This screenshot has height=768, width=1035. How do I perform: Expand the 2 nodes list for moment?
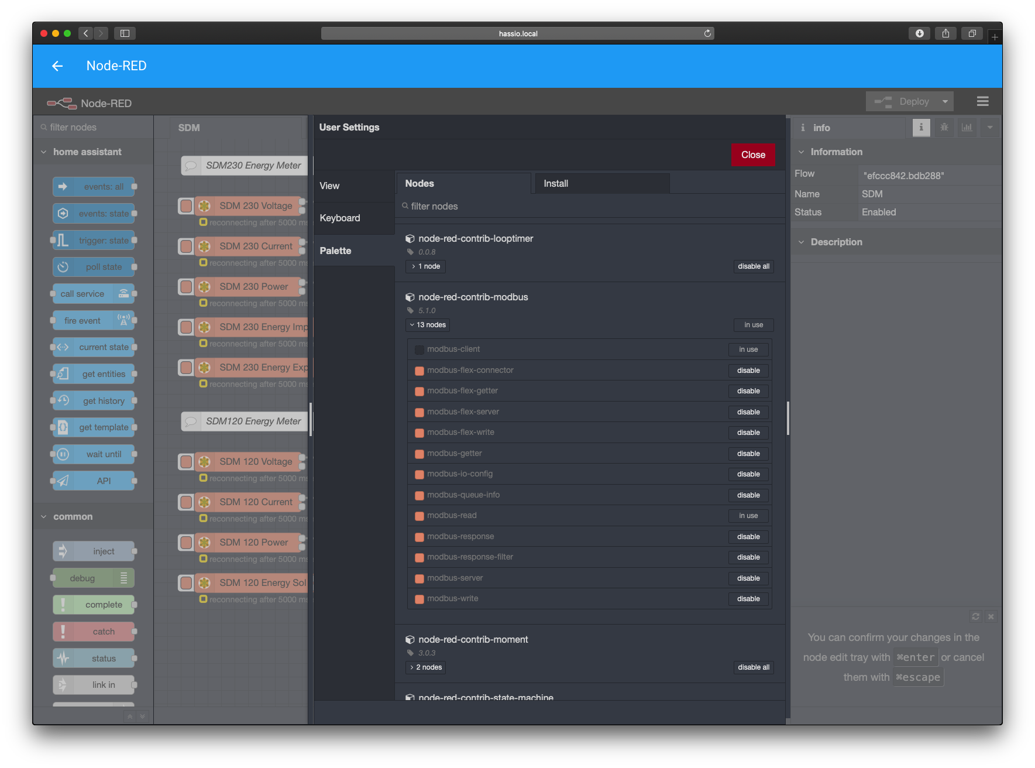425,667
